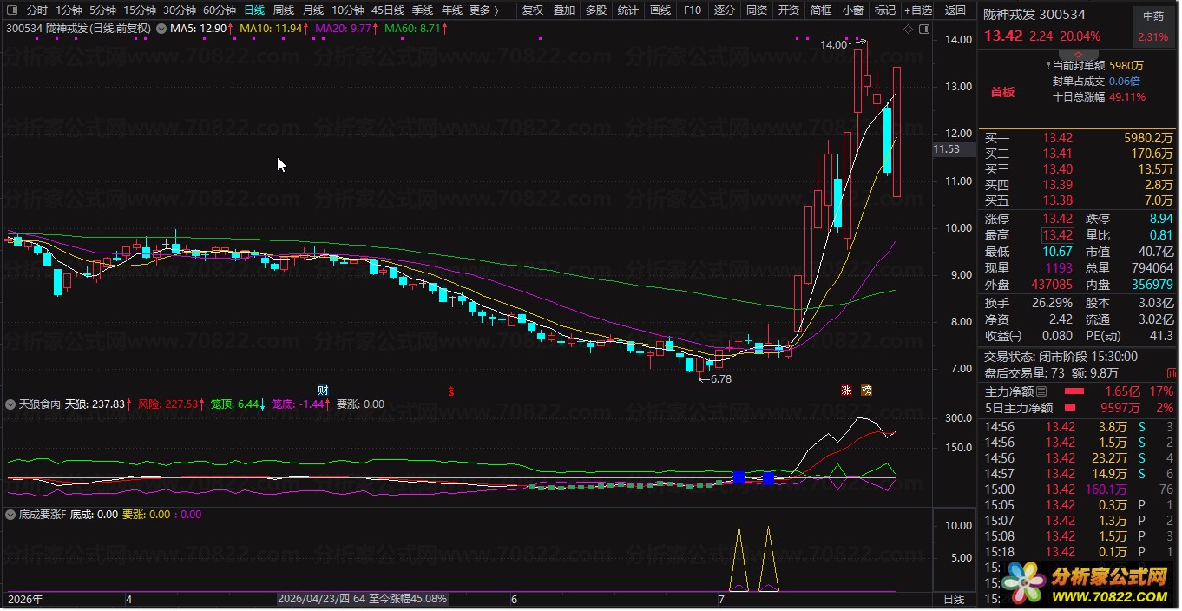This screenshot has width=1182, height=611.
Task: Click the 首板 label
Action: (x=1003, y=92)
